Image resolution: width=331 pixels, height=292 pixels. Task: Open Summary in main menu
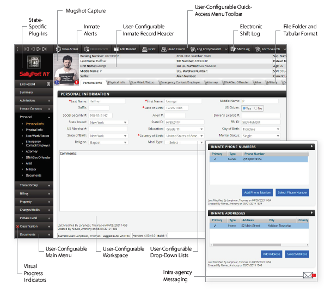tap(34, 92)
